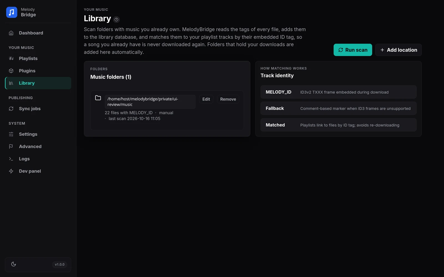Click the 'manual' scan type label

[166, 113]
